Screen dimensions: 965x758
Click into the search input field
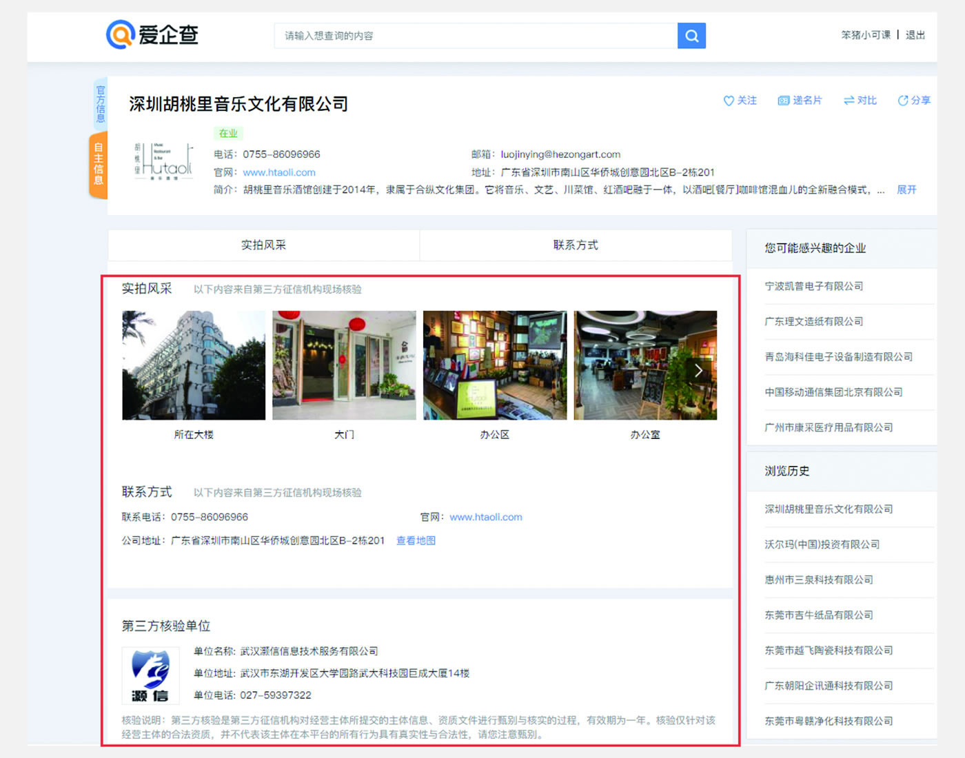pyautogui.click(x=476, y=36)
